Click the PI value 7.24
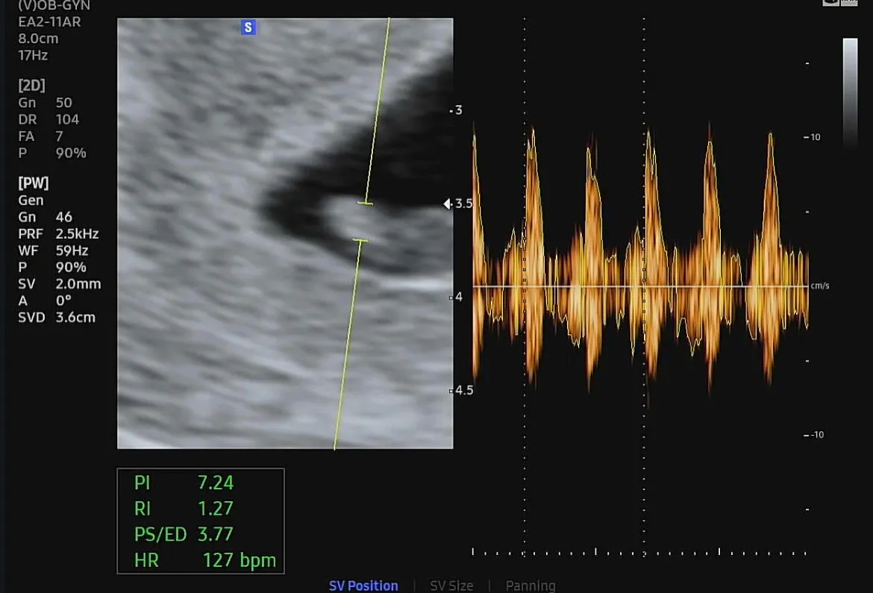Screen dimensions: 873x593 coord(216,482)
